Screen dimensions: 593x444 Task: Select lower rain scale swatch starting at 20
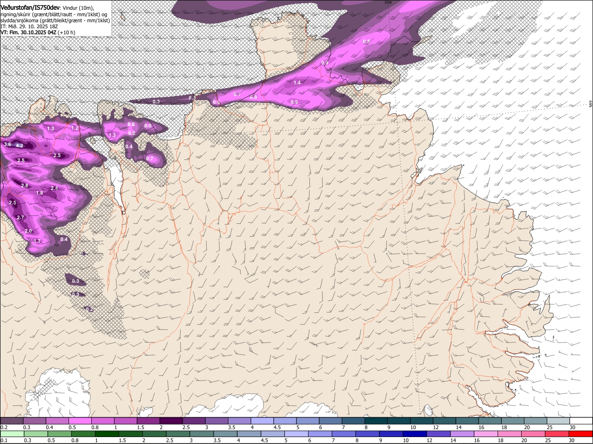(x=533, y=434)
